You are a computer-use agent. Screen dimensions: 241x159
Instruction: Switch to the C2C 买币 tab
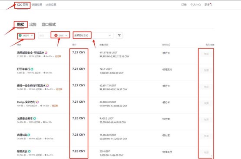tap(23, 5)
